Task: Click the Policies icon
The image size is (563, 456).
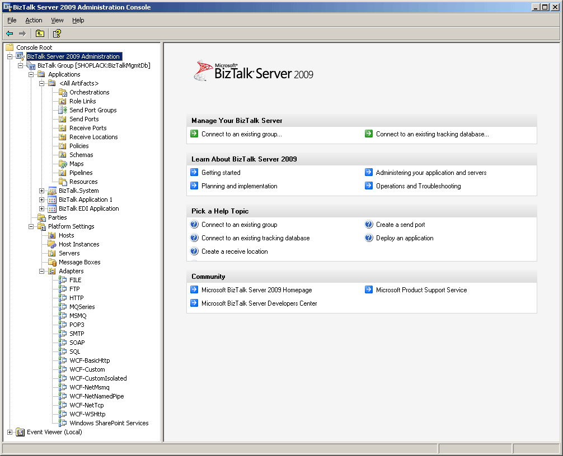Action: [63, 146]
